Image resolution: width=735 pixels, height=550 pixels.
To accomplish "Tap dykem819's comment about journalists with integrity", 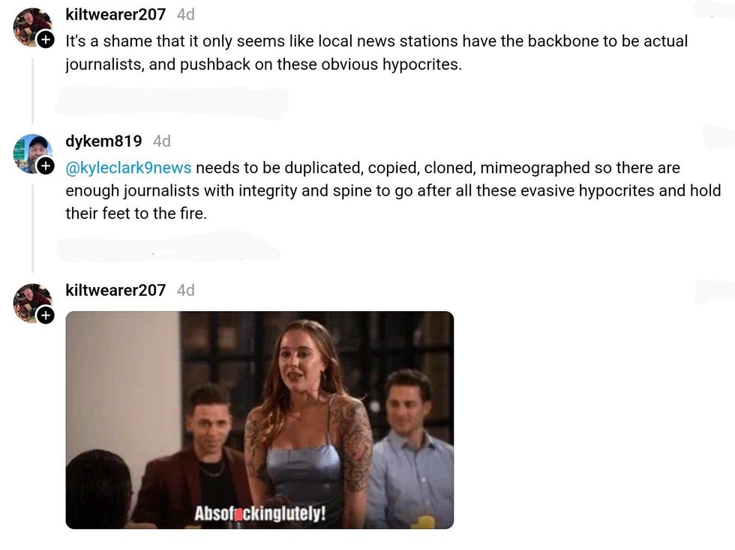I will pos(393,190).
